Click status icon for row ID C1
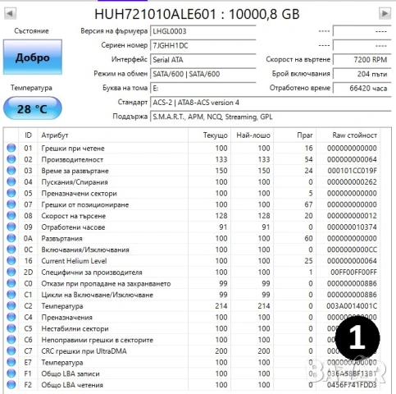The image size is (396, 394). pyautogui.click(x=11, y=295)
